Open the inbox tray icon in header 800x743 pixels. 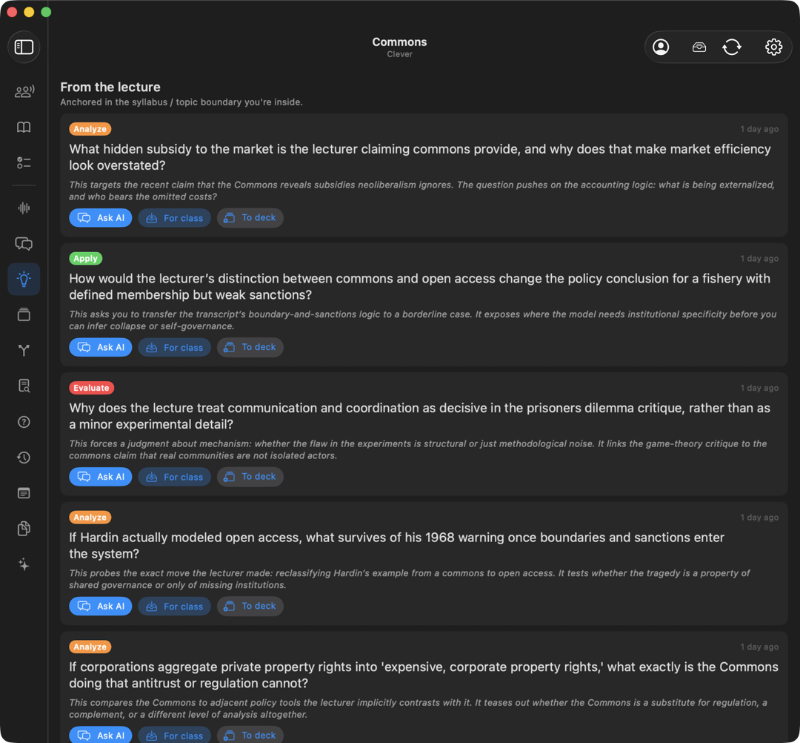coord(699,47)
